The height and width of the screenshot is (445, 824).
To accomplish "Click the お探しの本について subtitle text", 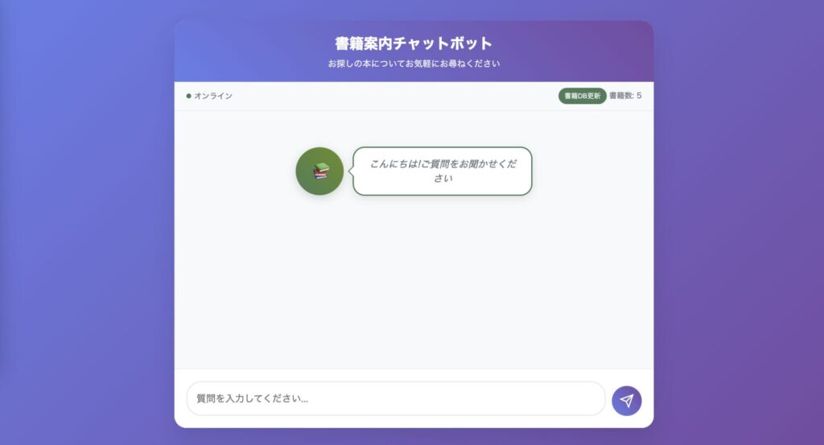I will [414, 64].
